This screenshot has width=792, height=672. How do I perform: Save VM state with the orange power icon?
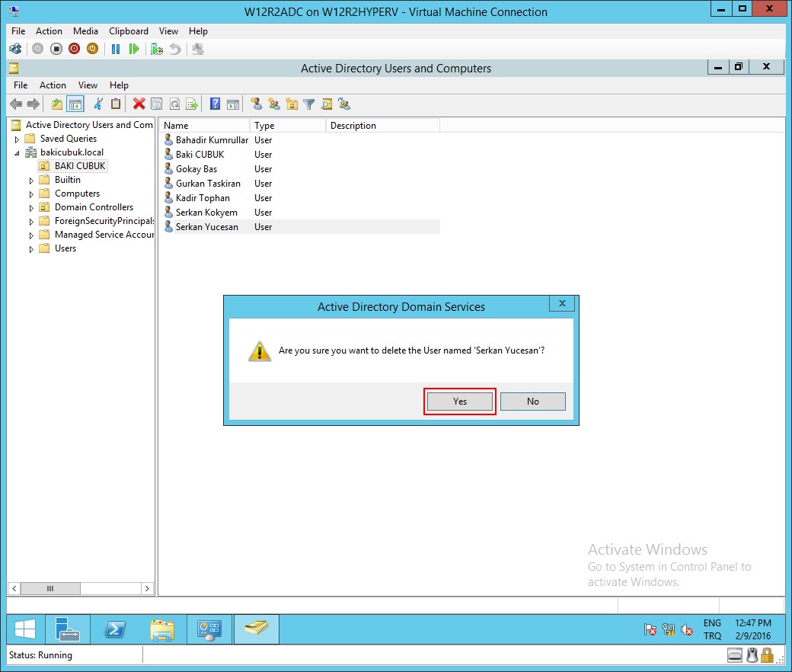92,49
